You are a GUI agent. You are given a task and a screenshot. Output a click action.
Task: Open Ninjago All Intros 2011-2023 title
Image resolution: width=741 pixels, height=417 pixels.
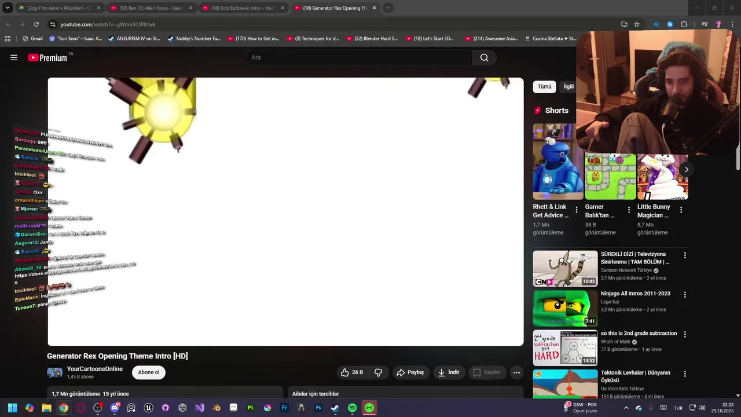636,294
